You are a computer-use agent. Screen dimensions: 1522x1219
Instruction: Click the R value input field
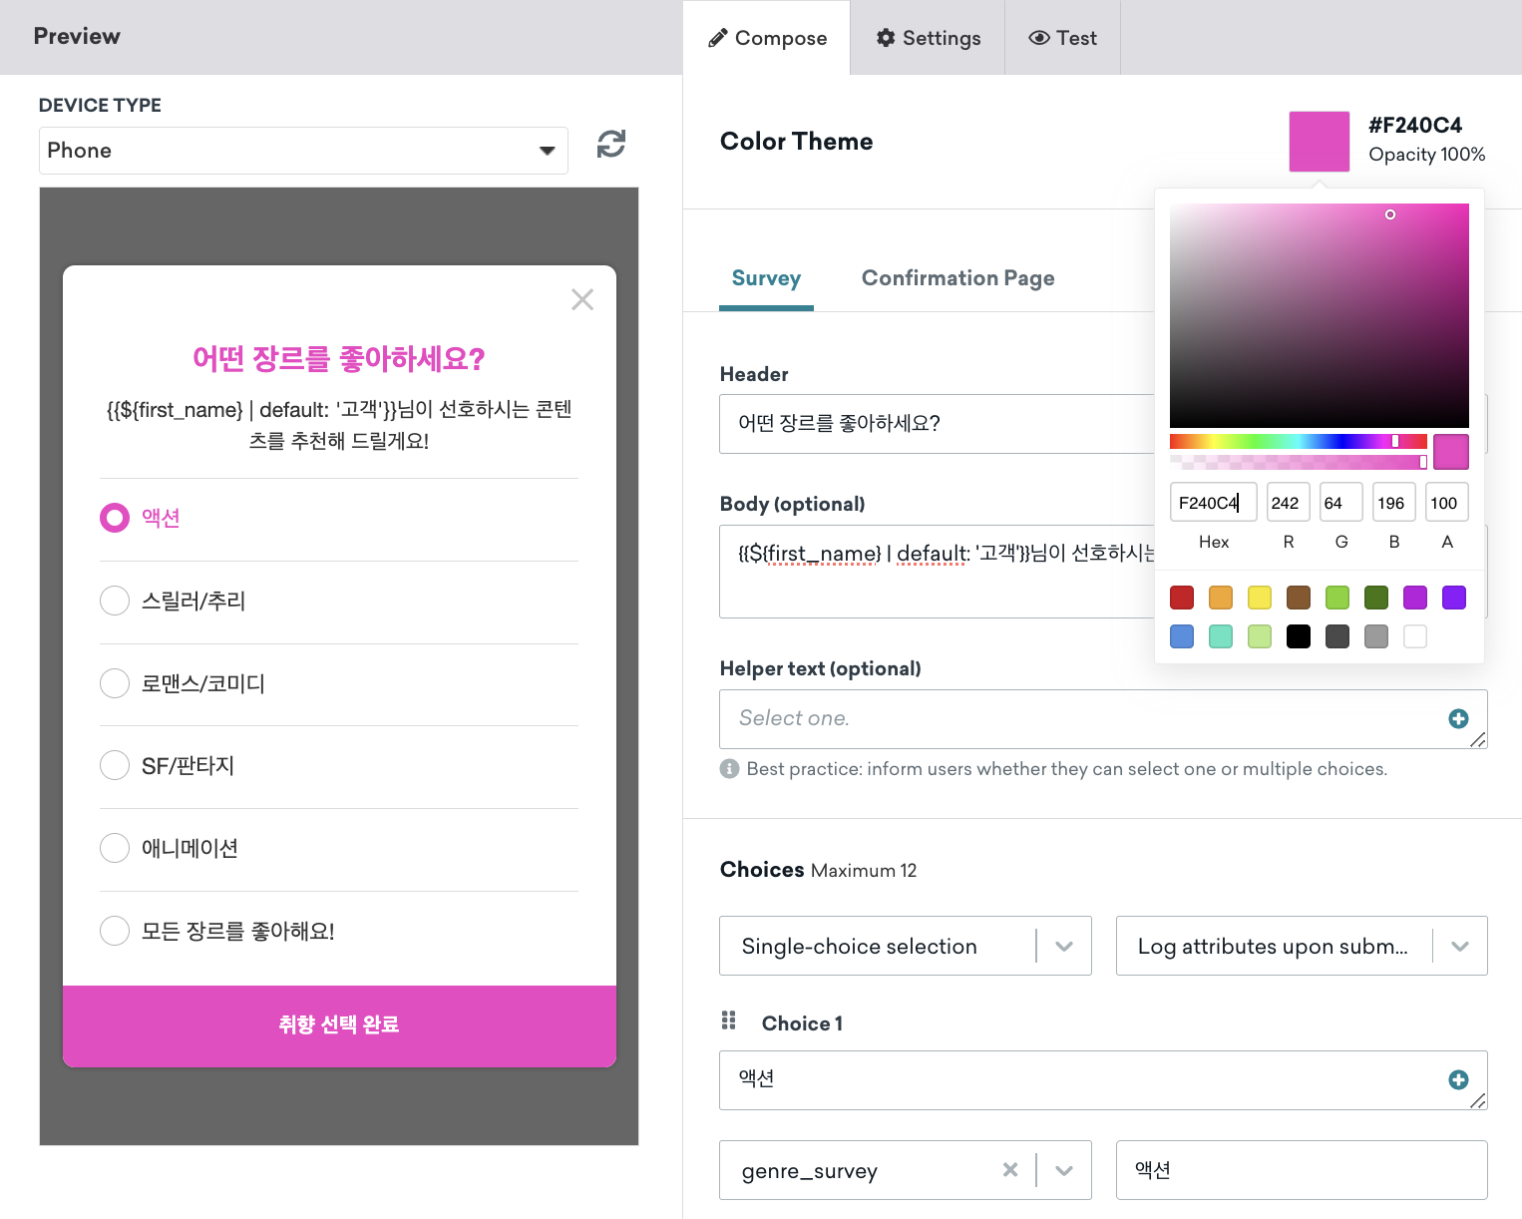(1289, 503)
